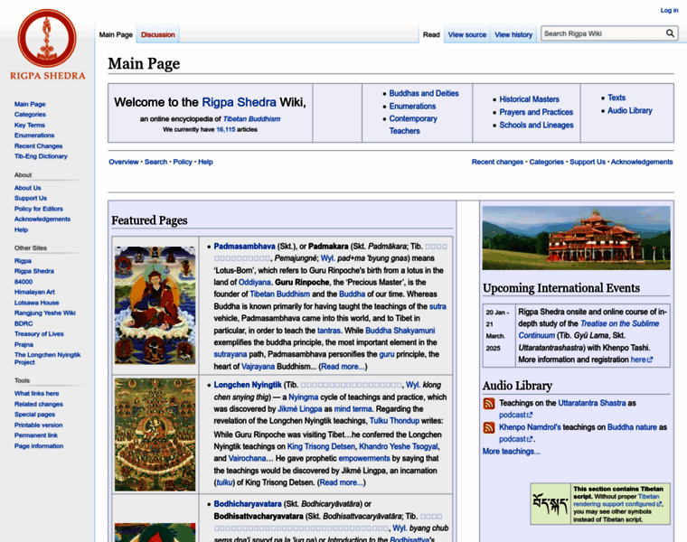687x542 pixels.
Task: Click Special pages in Tools
Action: click(34, 415)
